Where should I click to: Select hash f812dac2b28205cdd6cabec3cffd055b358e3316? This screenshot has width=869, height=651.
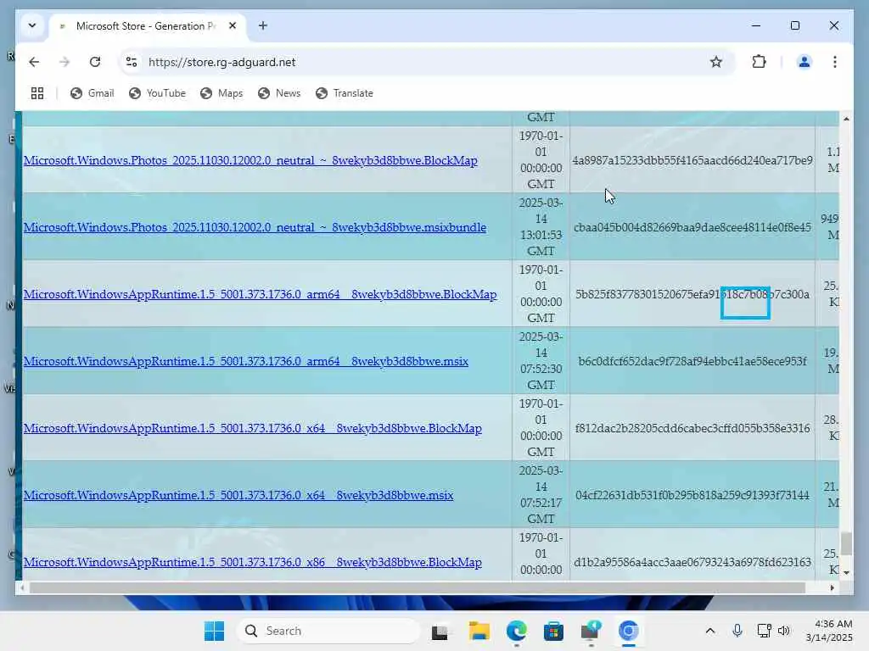coord(692,428)
